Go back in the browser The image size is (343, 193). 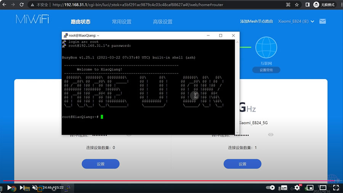(x=4, y=5)
